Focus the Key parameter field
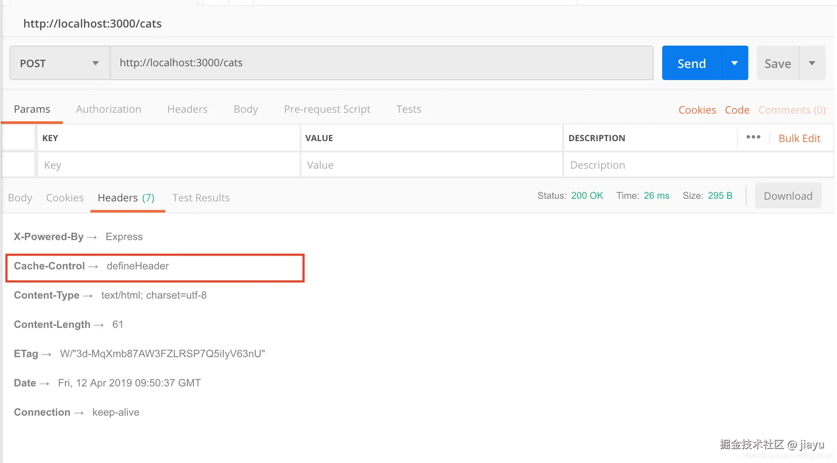837x463 pixels. tap(169, 165)
